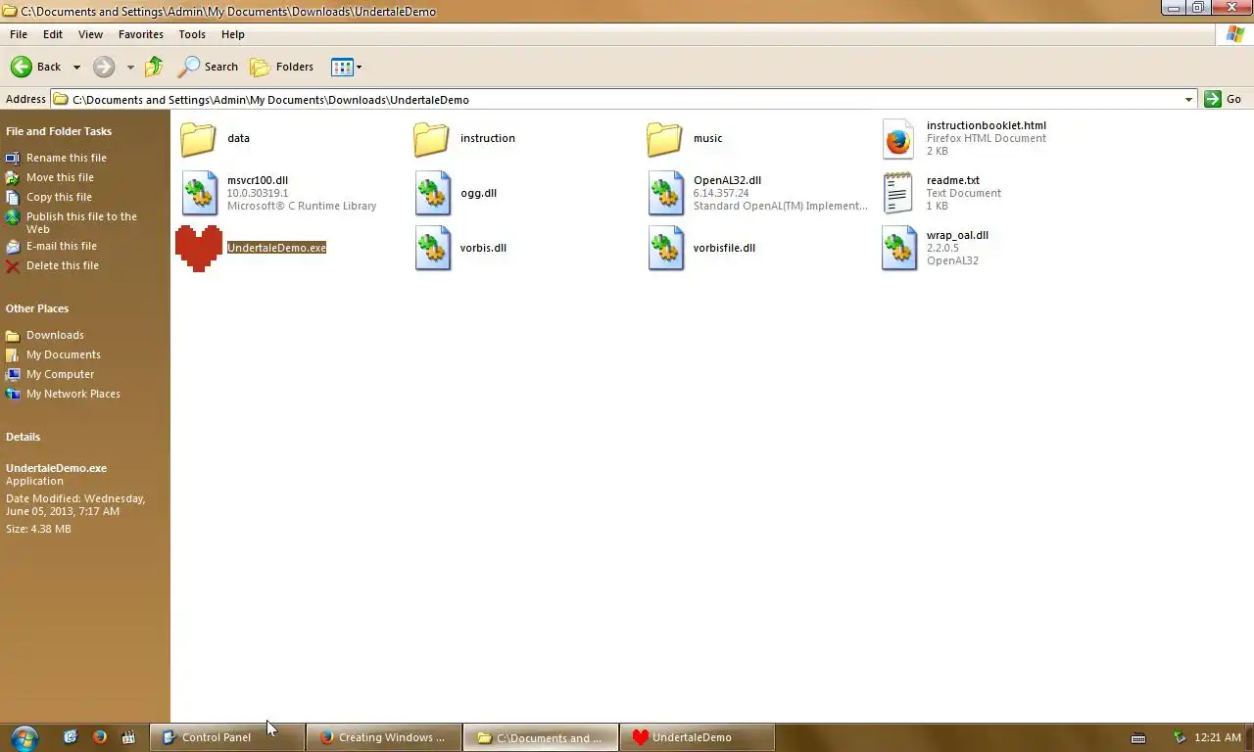Click Move this file link
Viewport: 1254px width, 752px height.
coord(60,177)
